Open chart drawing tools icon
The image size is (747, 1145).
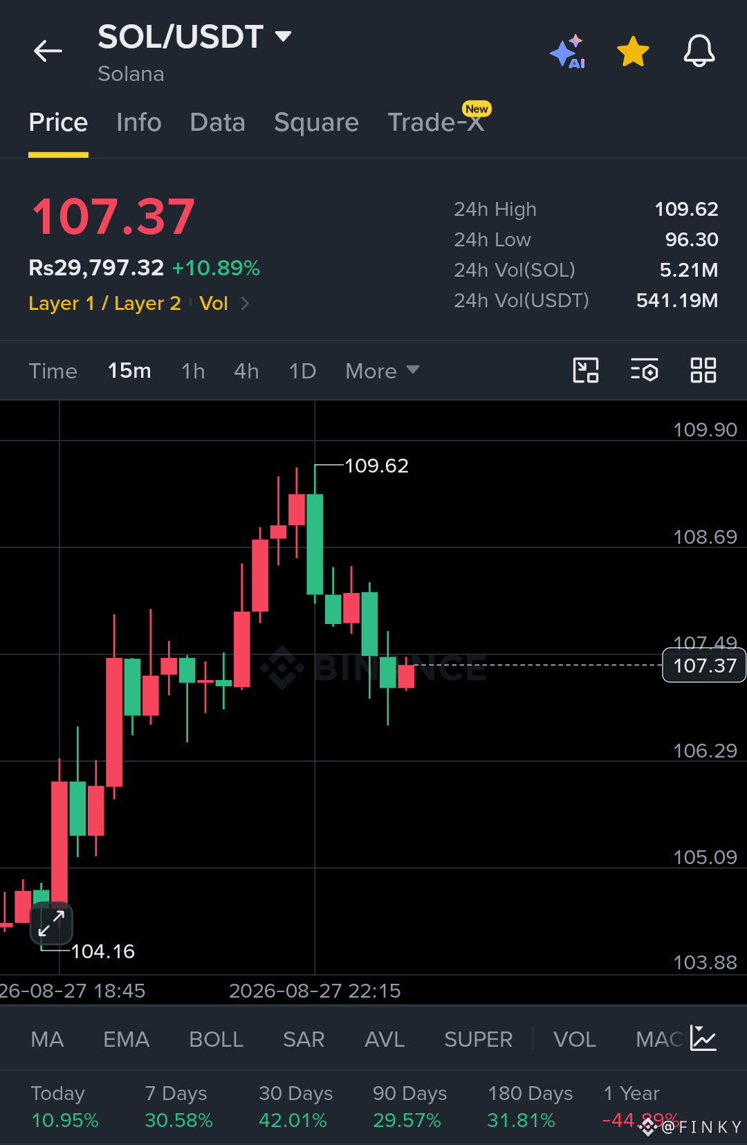586,370
